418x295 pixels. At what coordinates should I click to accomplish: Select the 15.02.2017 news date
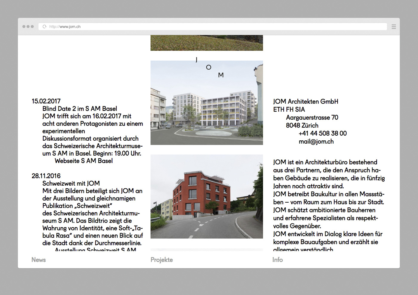tap(46, 101)
